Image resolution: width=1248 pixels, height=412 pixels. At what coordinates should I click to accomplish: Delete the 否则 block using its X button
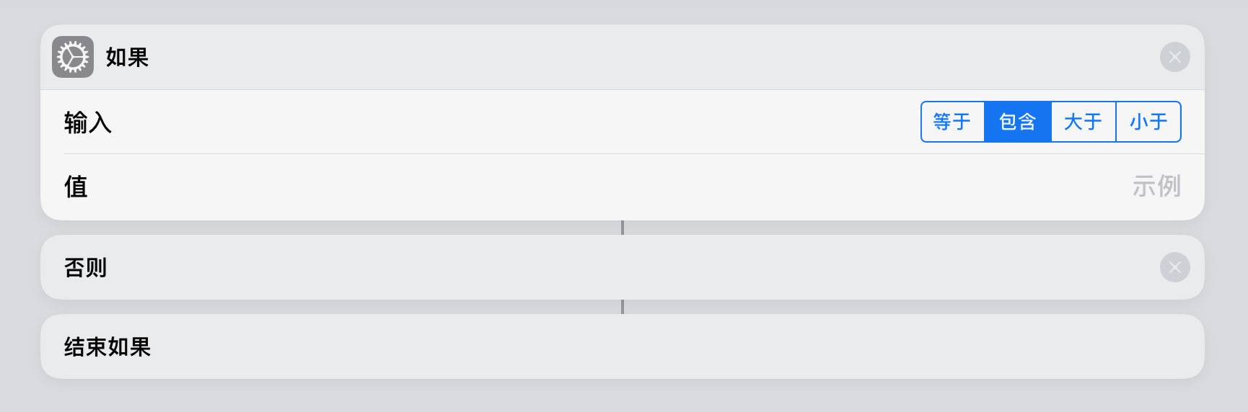coord(1174,267)
